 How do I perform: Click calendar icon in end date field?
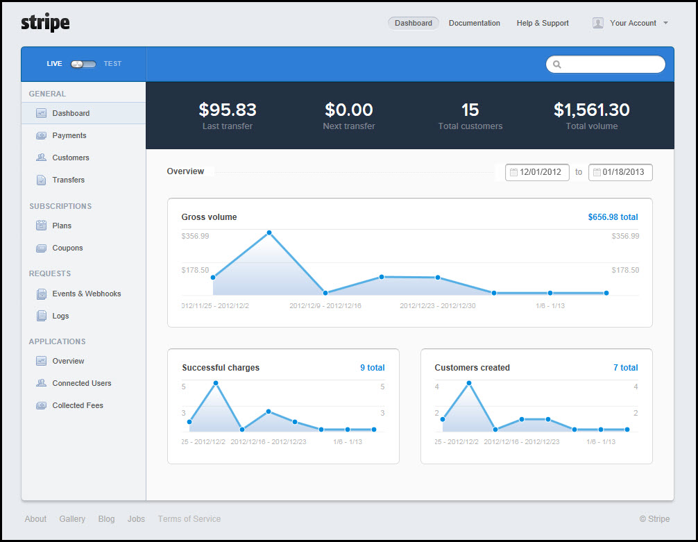tap(597, 172)
